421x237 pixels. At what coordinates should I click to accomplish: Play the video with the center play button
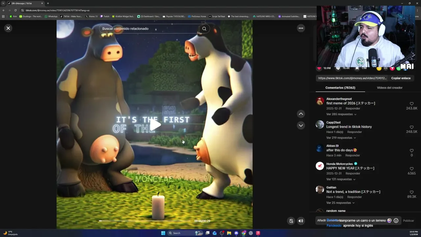pyautogui.click(x=155, y=125)
